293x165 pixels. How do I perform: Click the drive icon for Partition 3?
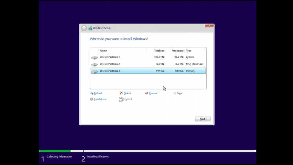point(95,71)
